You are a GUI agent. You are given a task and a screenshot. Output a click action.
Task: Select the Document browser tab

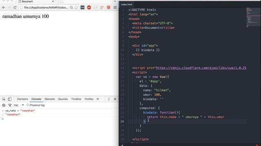[36, 2]
